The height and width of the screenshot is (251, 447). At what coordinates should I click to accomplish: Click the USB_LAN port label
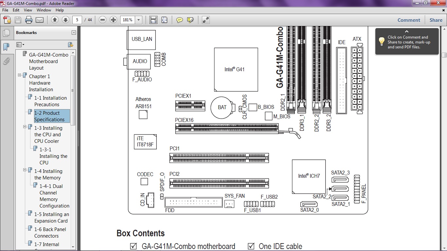point(142,39)
